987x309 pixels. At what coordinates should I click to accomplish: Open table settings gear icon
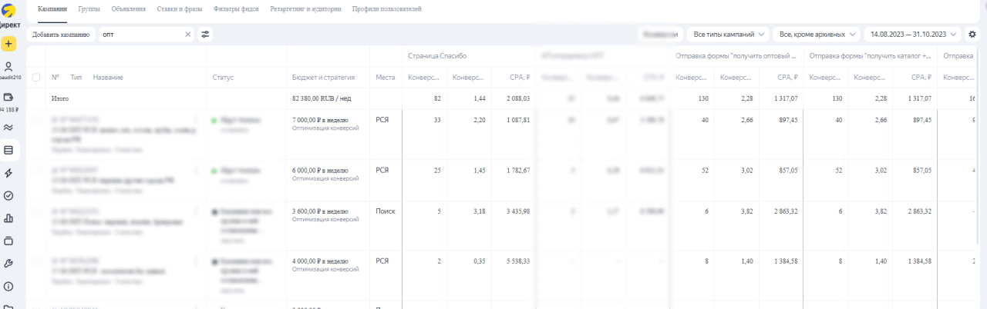click(x=972, y=34)
